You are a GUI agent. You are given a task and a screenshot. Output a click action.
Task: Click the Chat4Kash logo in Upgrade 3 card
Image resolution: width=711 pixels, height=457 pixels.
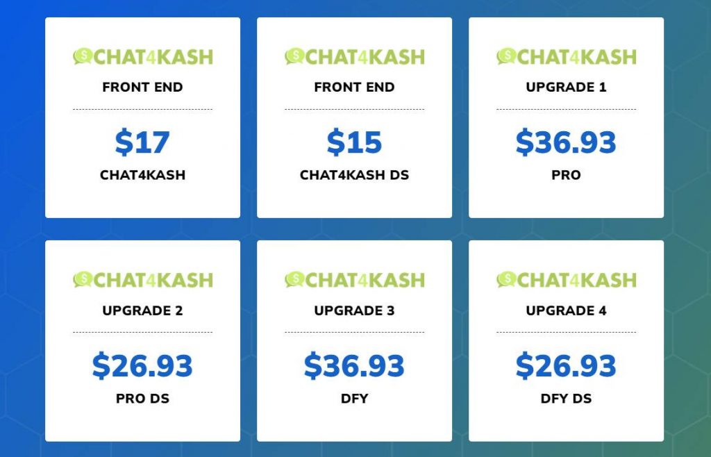click(x=355, y=280)
